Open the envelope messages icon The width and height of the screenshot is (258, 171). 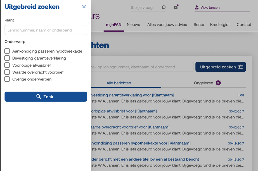(x=176, y=7)
